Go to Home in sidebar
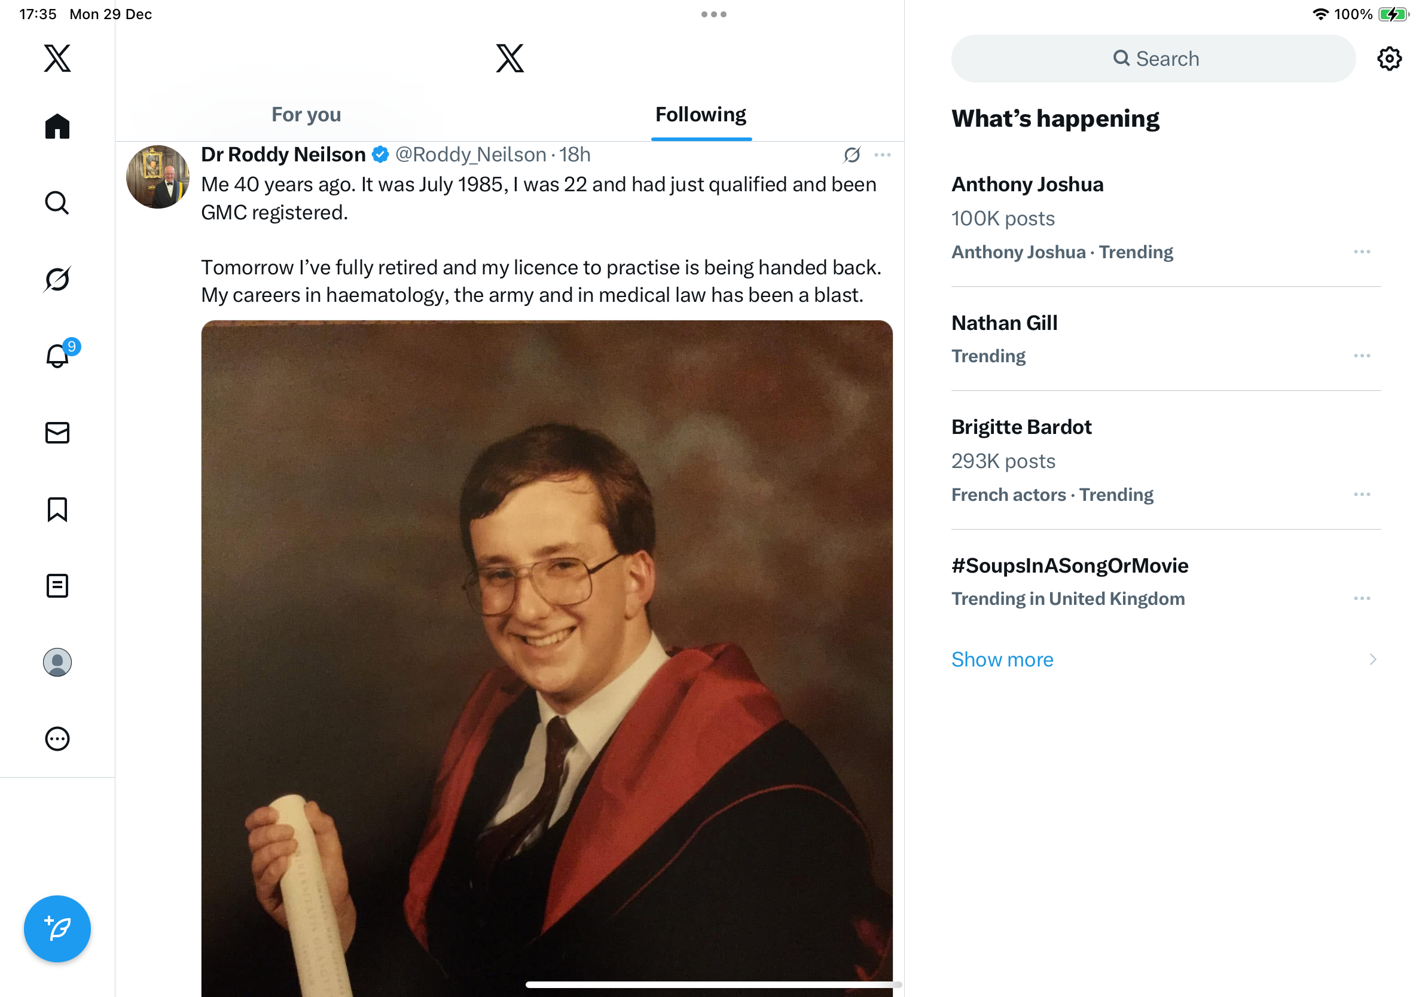This screenshot has width=1428, height=997. (57, 127)
